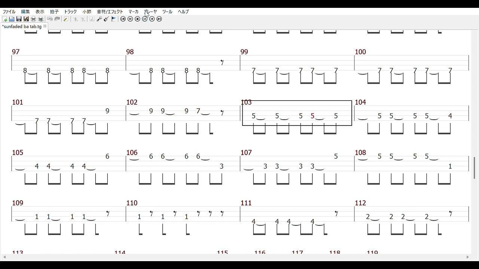
Task: Open the 編集 menu
Action: [x=25, y=12]
